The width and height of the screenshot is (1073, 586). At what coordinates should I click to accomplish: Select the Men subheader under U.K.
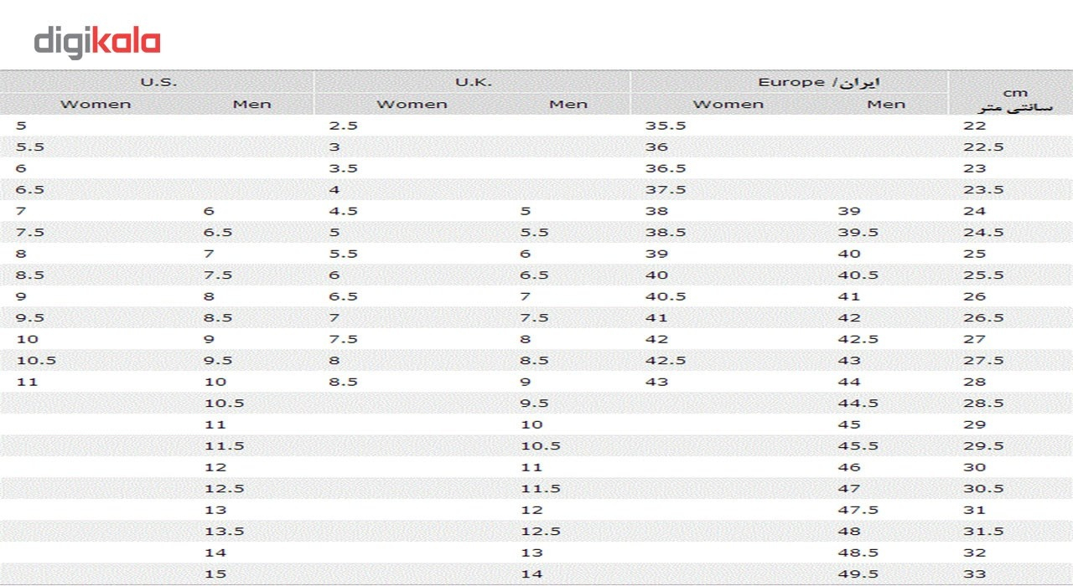click(x=568, y=105)
